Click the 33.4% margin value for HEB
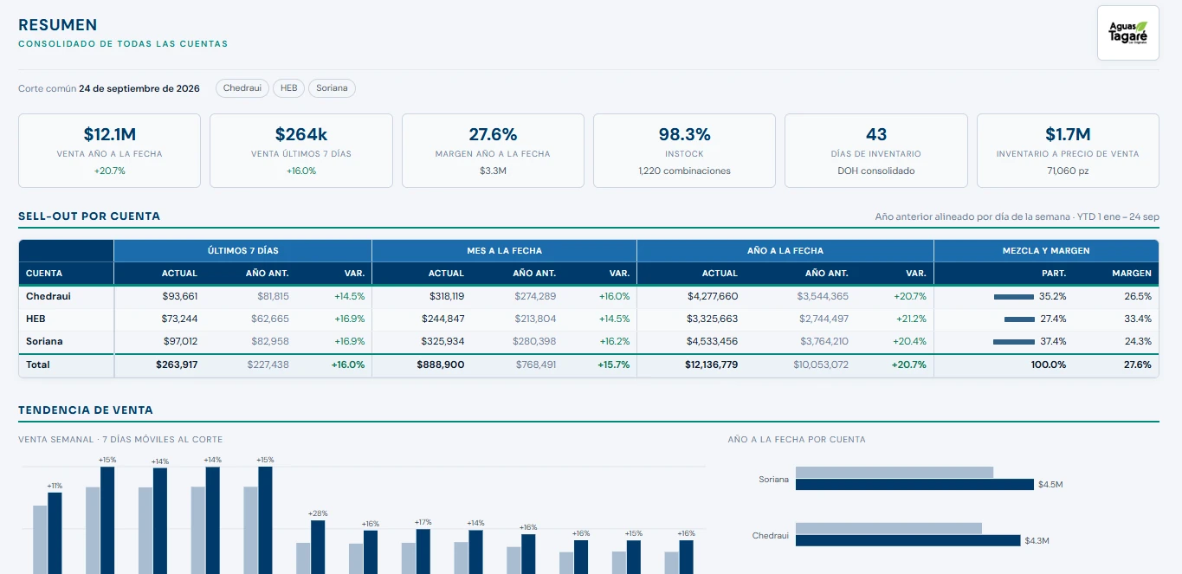 point(1137,319)
